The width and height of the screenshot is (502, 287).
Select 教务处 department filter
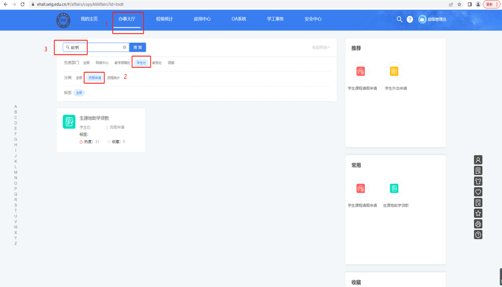coord(157,63)
